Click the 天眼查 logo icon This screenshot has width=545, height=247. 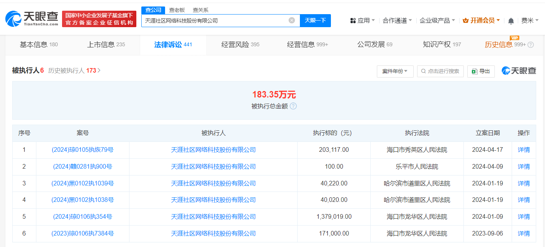click(x=14, y=18)
